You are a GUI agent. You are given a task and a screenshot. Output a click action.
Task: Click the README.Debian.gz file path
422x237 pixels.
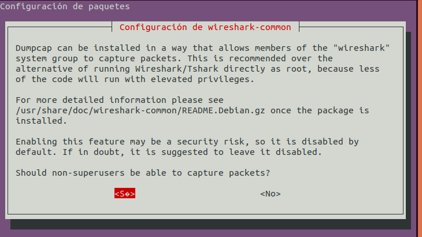[x=140, y=110]
